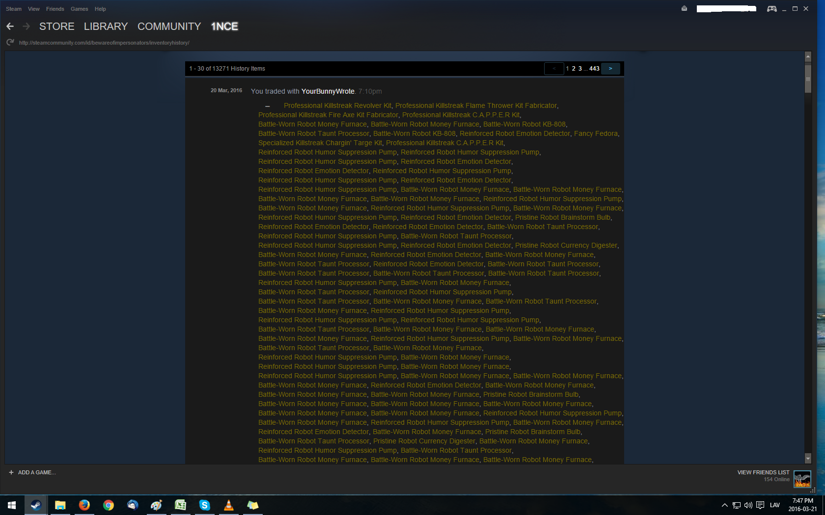Open the Steam inbox envelope icon
825x515 pixels.
pos(684,8)
